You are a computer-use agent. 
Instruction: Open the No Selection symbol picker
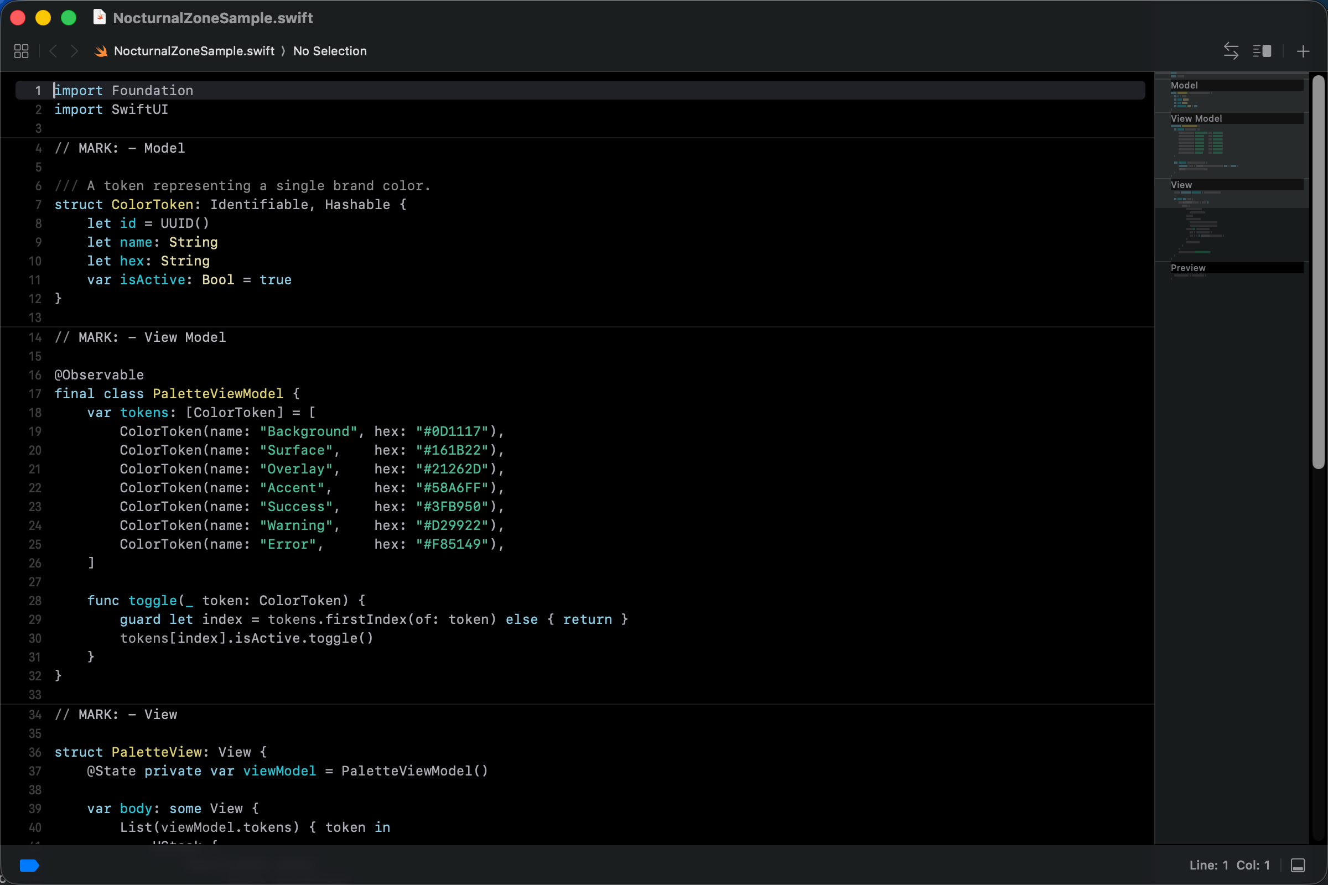point(330,51)
